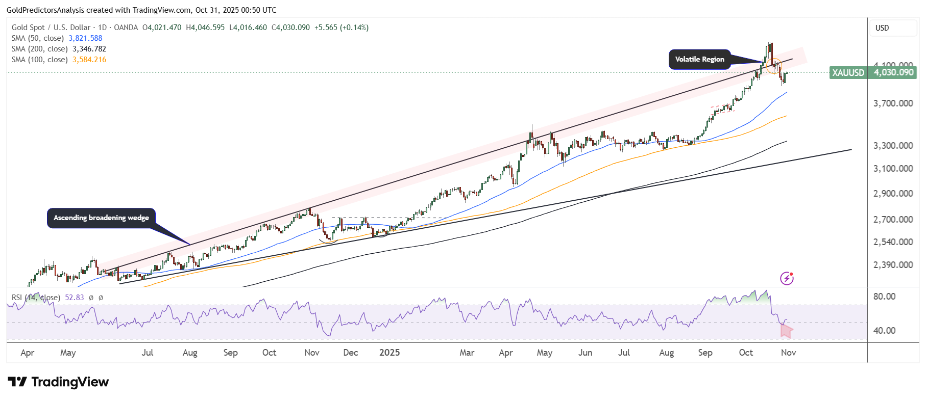
Task: Select the RSI (14, close) legend label
Action: [36, 298]
